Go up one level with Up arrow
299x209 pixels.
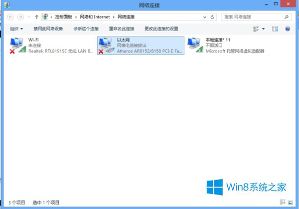(36, 17)
